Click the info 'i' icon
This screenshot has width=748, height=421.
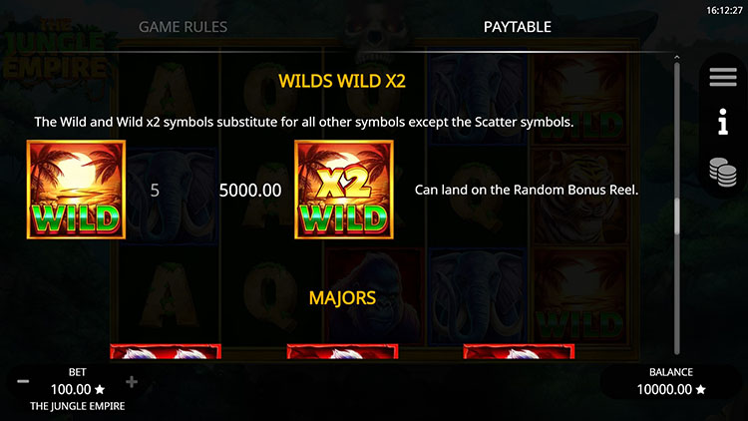coord(723,122)
